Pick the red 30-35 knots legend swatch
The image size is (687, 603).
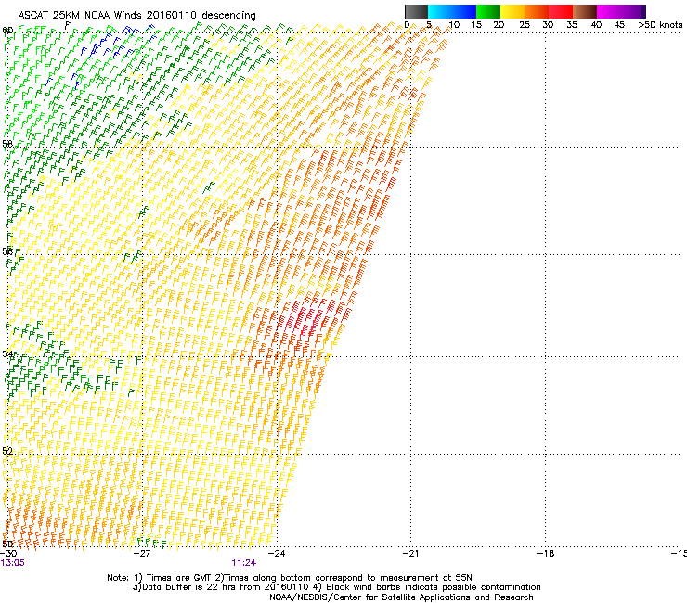(561, 11)
